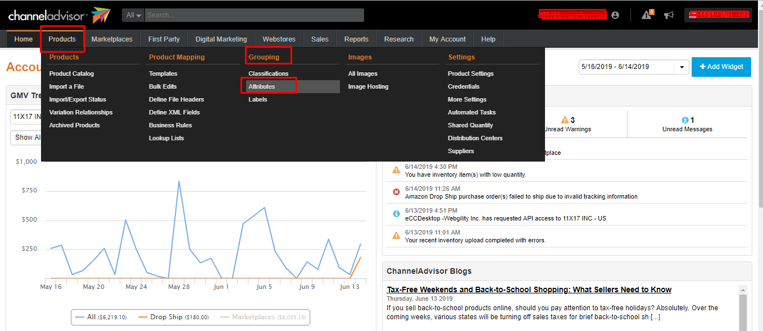Toggle the All series in chart legend

click(x=101, y=317)
